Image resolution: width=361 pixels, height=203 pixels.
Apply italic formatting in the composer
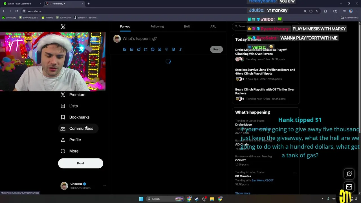(180, 49)
